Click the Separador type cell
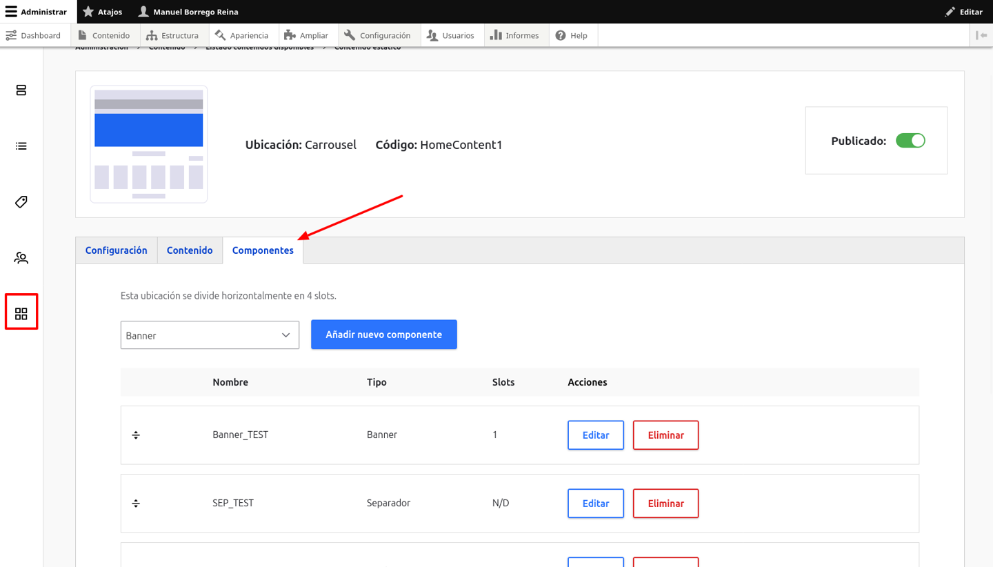Screen dimensions: 993x567 click(x=388, y=504)
